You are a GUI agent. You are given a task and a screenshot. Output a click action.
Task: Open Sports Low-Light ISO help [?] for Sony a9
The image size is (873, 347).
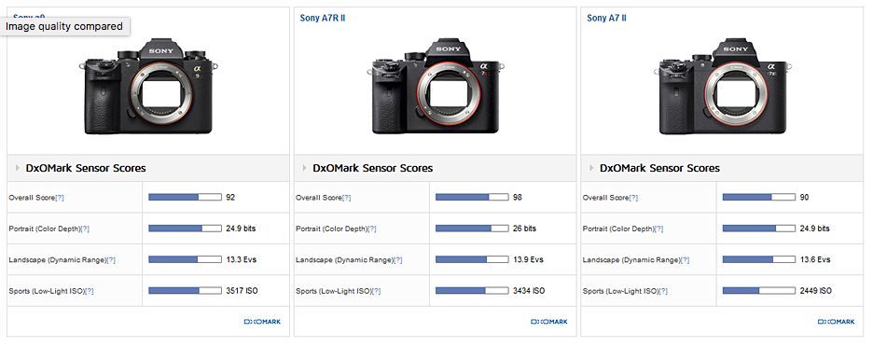coord(90,291)
